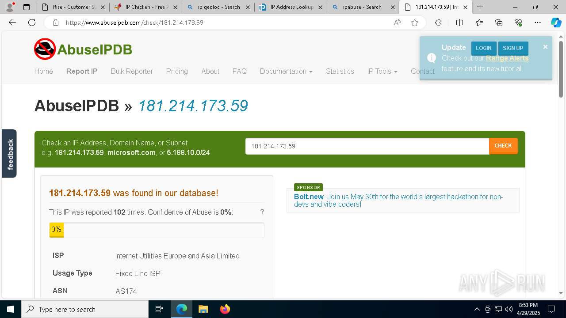The height and width of the screenshot is (318, 566).
Task: Select the AS174 ASN value
Action: [x=126, y=291]
